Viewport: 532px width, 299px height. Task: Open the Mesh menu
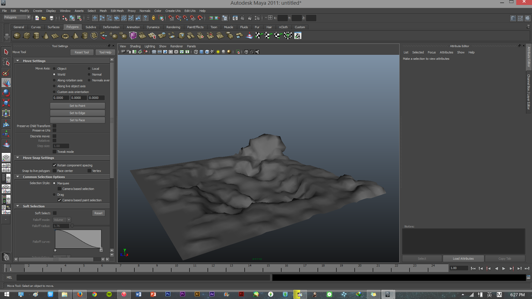(x=103, y=11)
